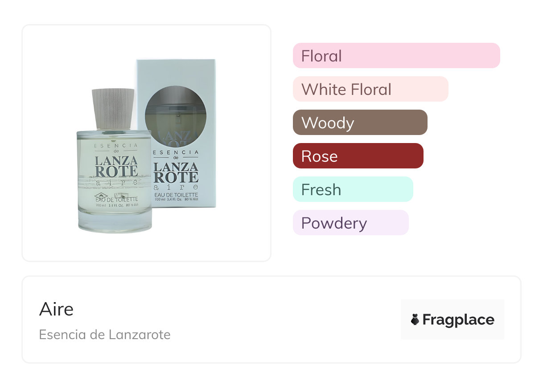Click the Fragplace perfume bottle logo icon
Image resolution: width=543 pixels, height=385 pixels.
tap(415, 319)
